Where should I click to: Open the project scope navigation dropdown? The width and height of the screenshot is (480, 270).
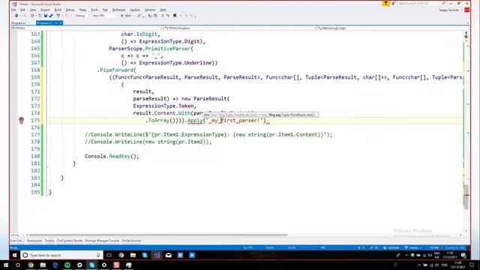point(87,28)
